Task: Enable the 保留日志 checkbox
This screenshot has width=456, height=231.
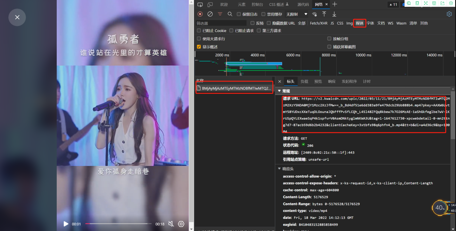Action: 239,14
